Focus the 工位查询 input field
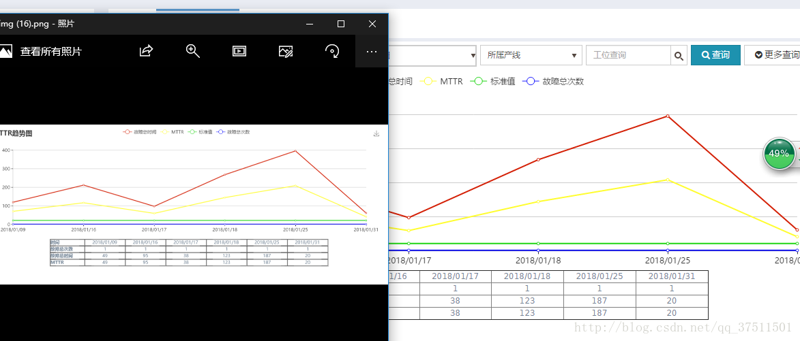The image size is (800, 341). (x=629, y=55)
